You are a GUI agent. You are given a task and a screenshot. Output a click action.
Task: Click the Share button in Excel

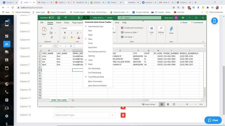pyautogui.click(x=184, y=22)
